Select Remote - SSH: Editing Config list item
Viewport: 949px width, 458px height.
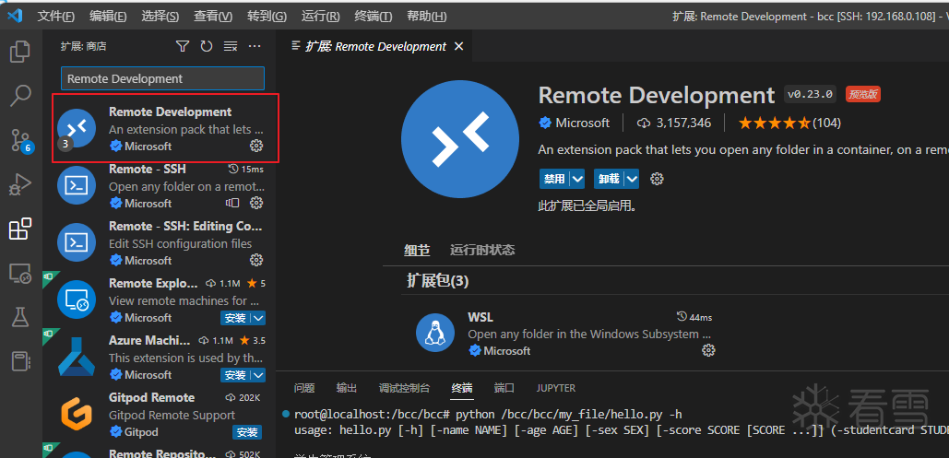tap(160, 242)
